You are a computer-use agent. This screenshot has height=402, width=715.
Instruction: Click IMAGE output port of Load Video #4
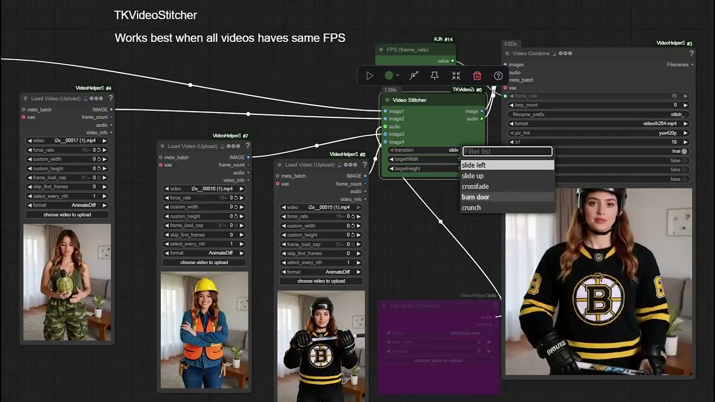click(111, 109)
